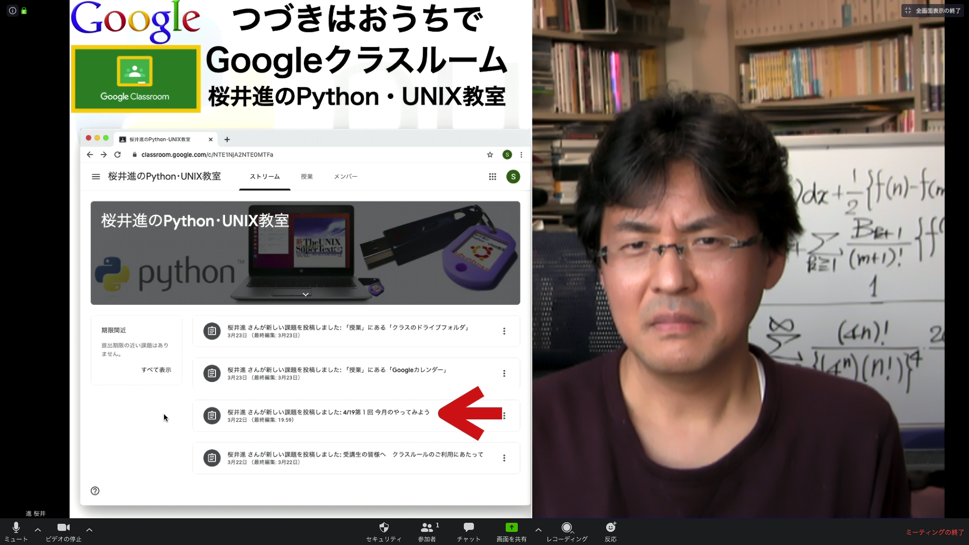Screen dimensions: 969x545
Task: Switch to ストリーム tab
Action: [x=264, y=177]
